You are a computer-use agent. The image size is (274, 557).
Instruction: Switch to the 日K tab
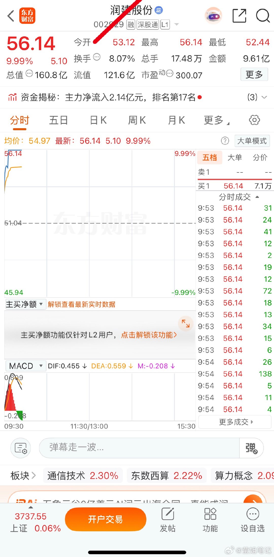tap(98, 120)
